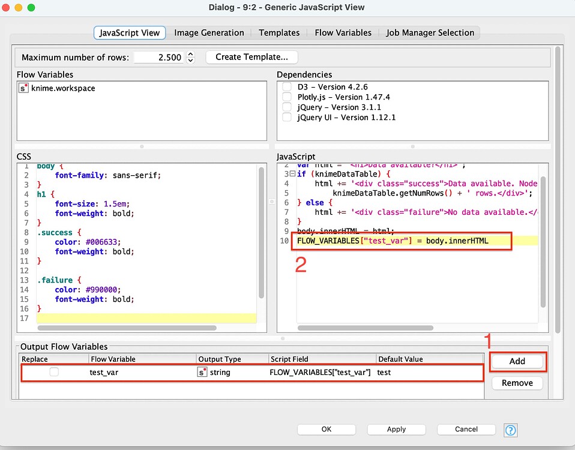Click the maximum number of rows field

point(158,57)
